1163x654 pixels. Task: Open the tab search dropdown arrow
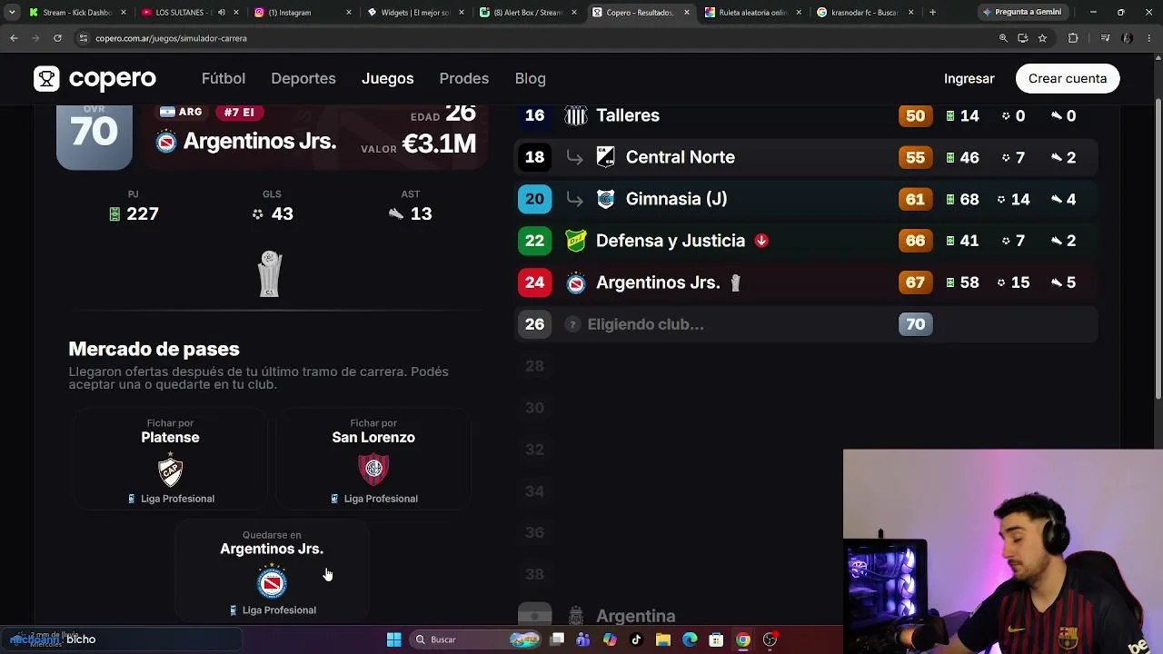(x=12, y=13)
